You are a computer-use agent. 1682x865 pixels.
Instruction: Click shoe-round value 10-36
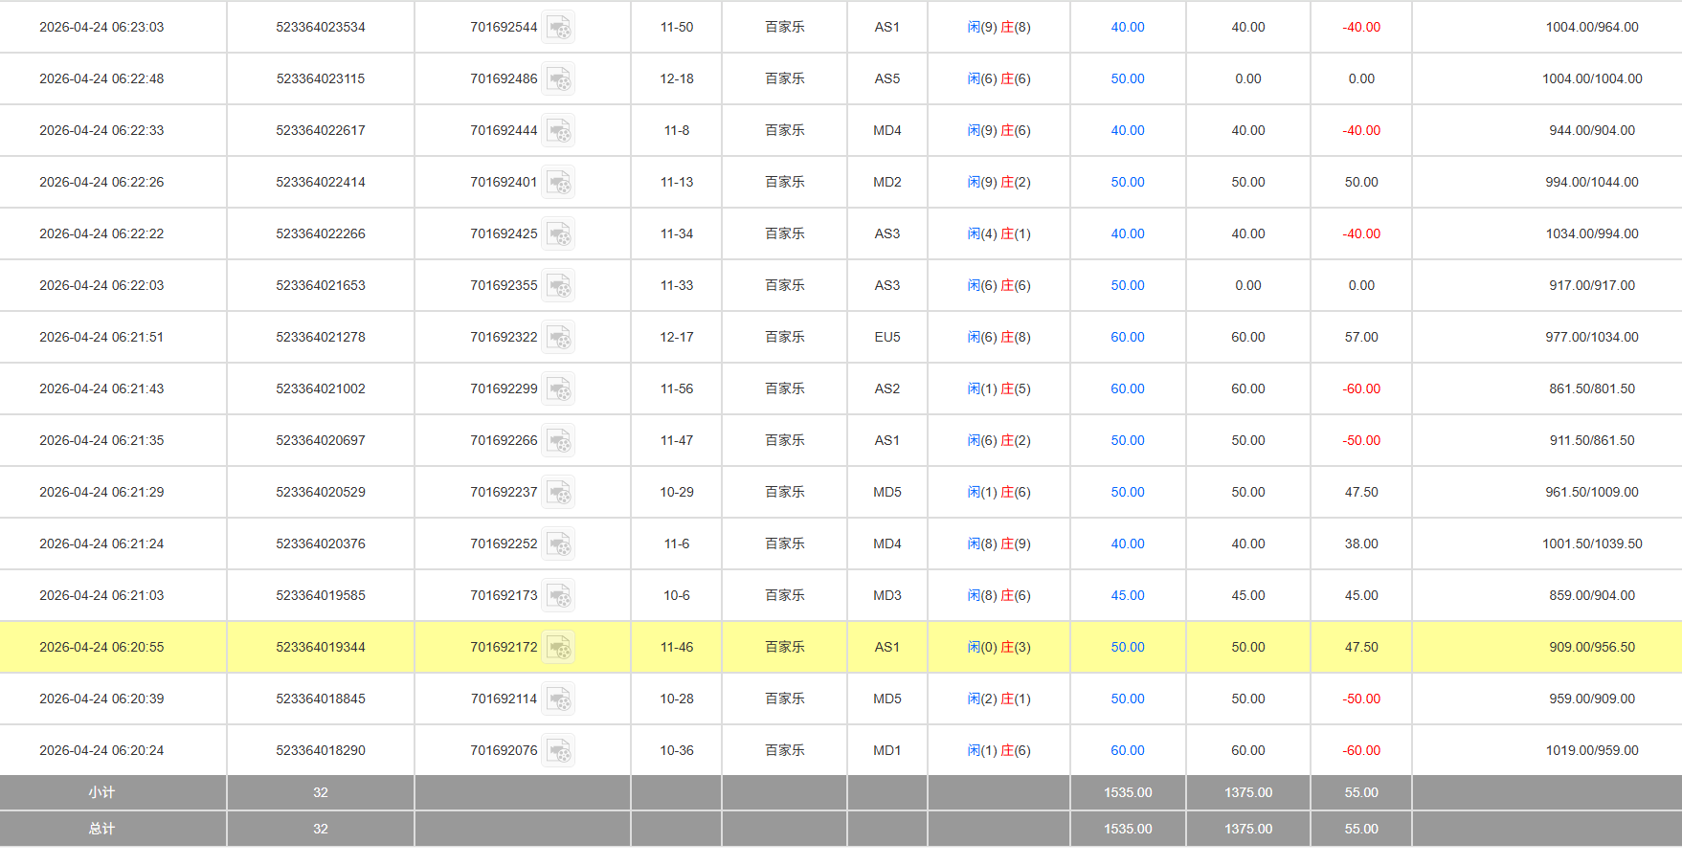click(677, 750)
